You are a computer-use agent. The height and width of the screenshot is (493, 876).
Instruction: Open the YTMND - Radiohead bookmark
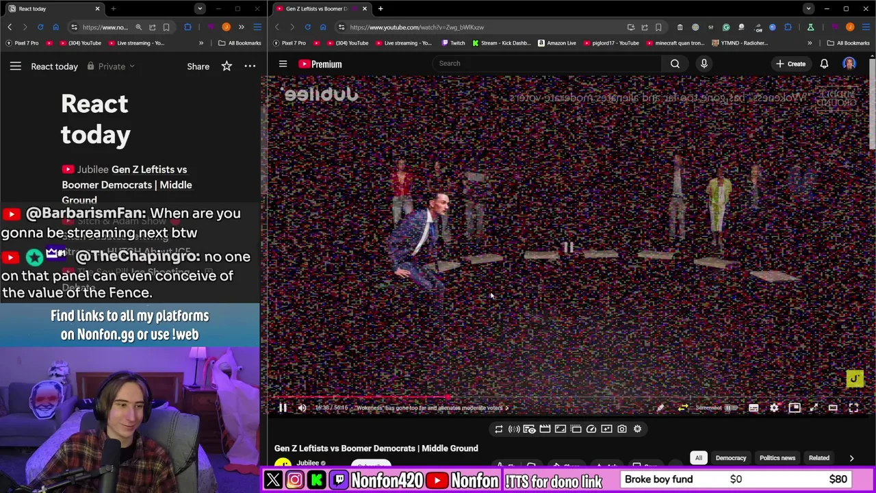(740, 43)
